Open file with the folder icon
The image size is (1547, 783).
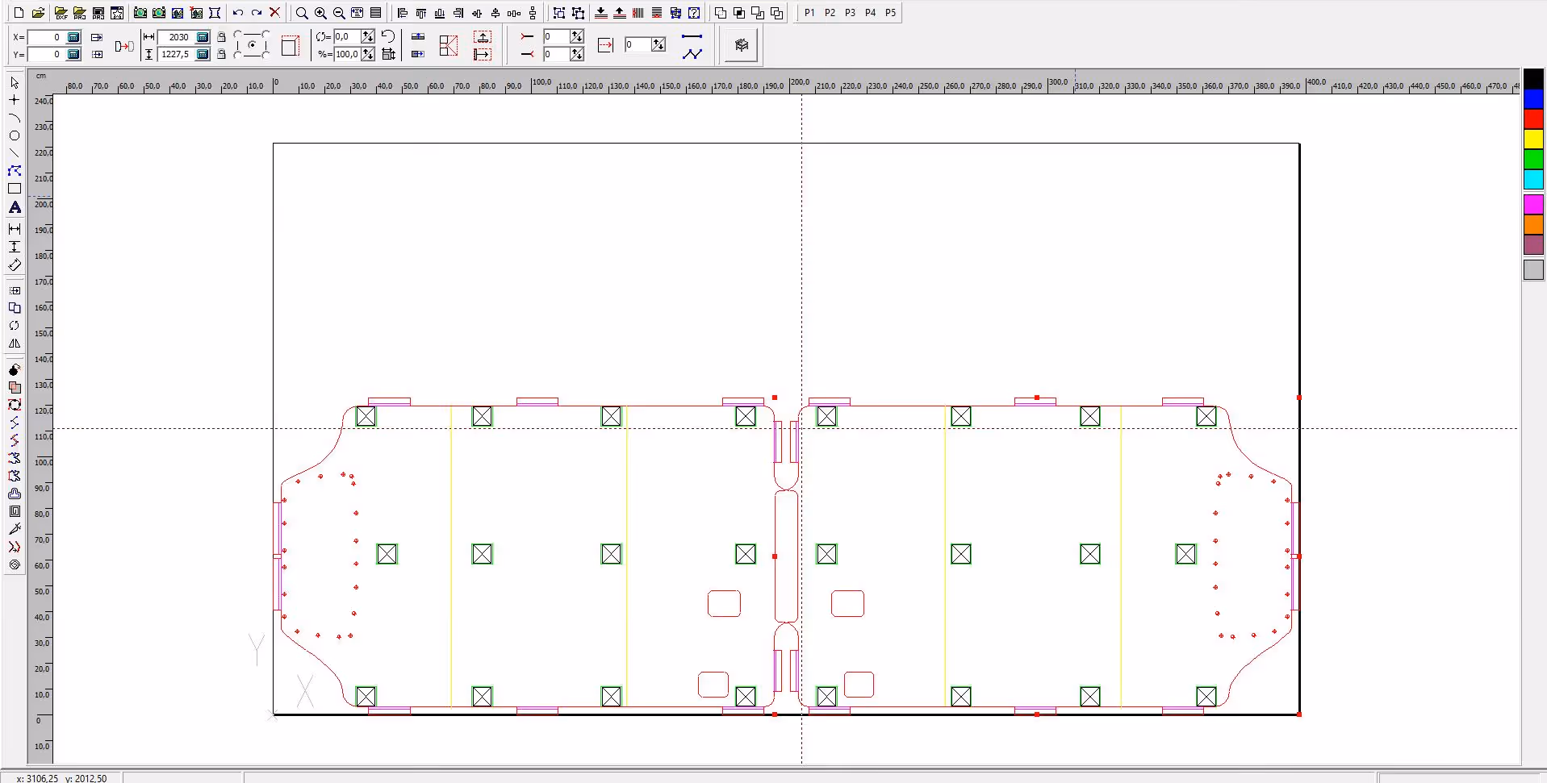38,13
